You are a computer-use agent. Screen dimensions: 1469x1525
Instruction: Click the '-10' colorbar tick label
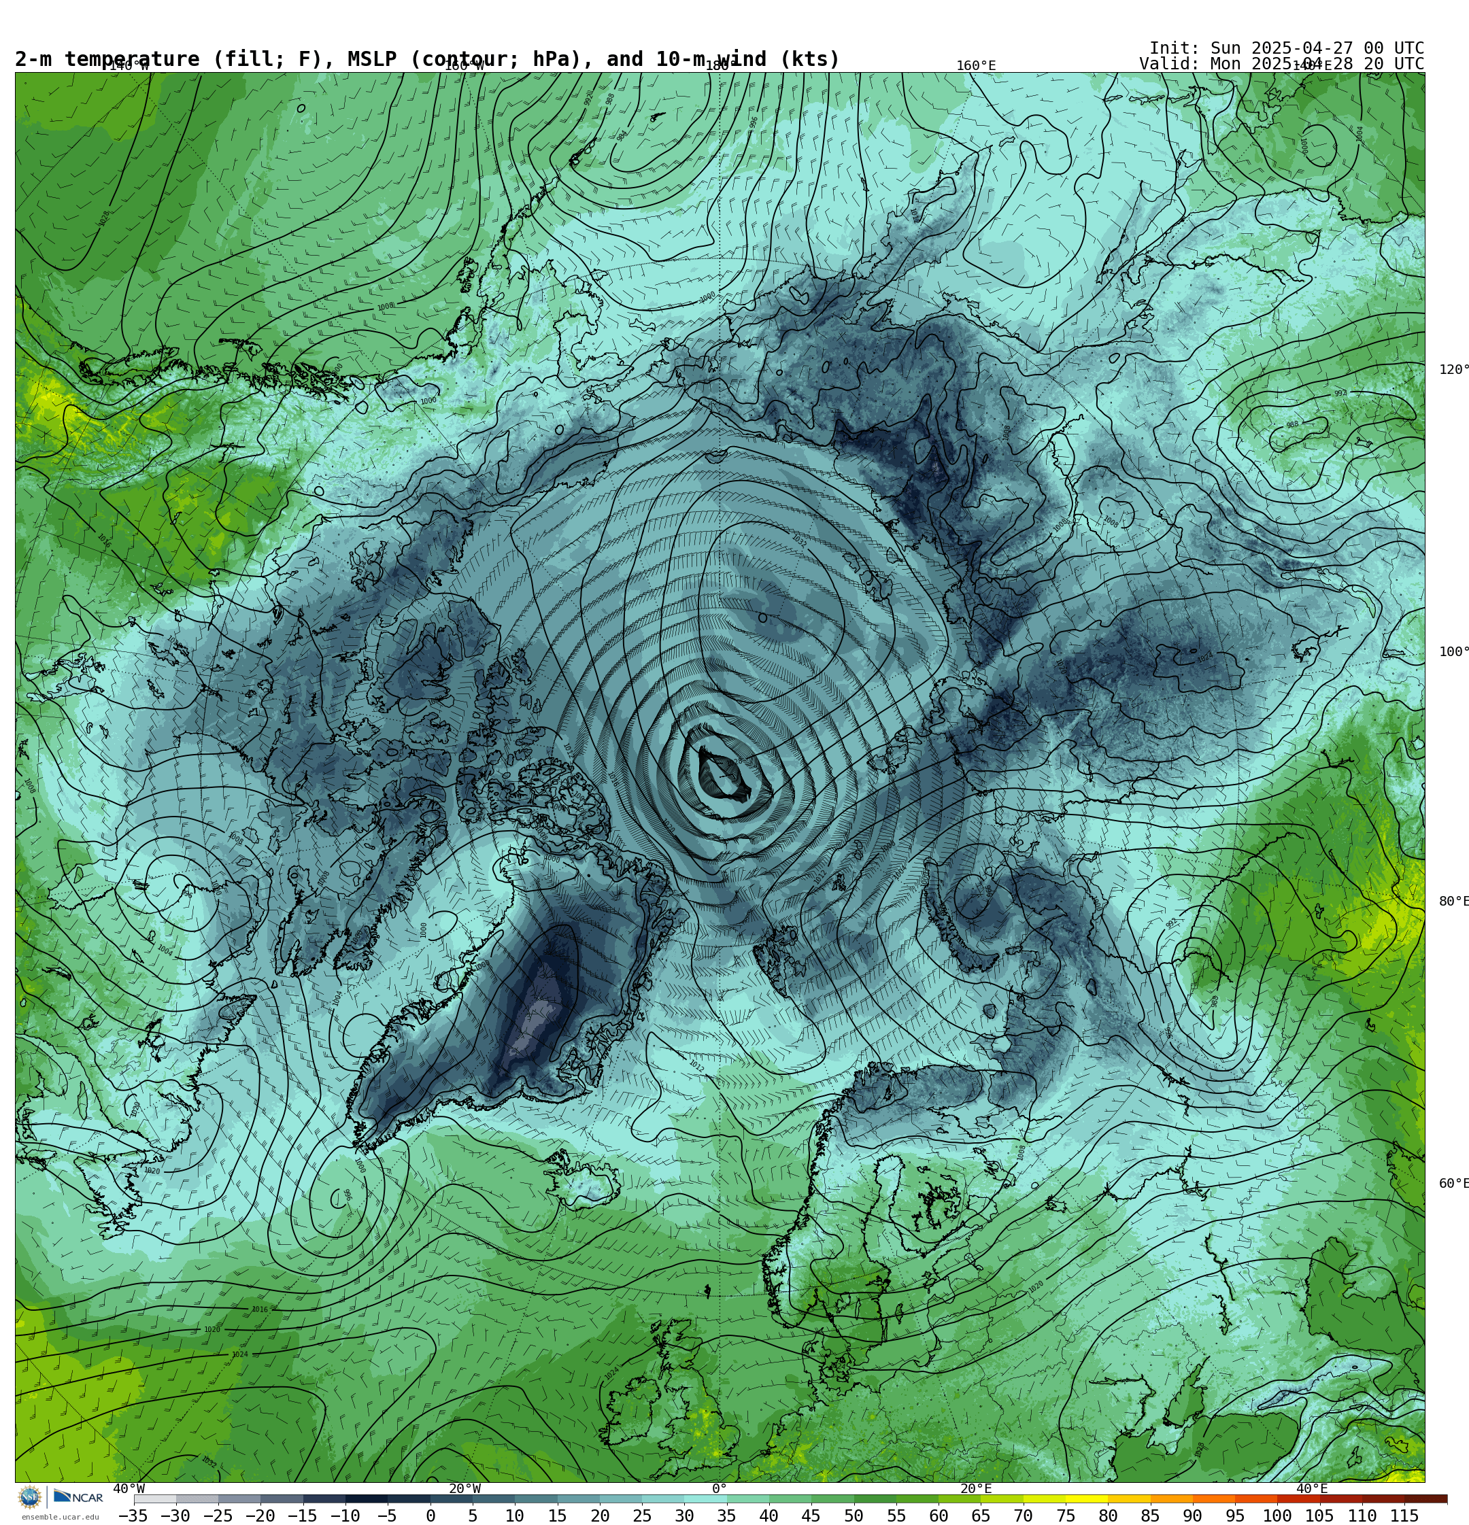coord(345,1515)
